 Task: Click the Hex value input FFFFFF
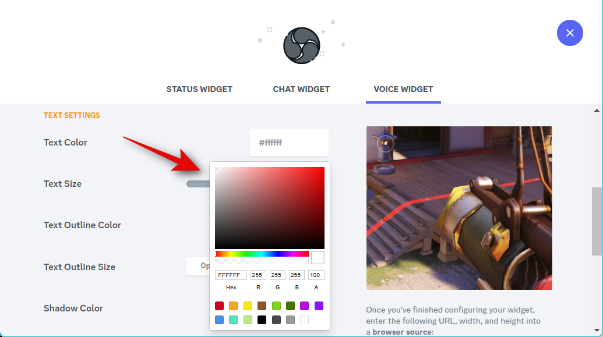[231, 275]
